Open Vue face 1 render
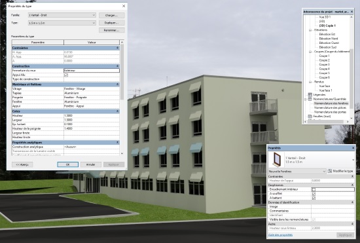Screen dimensions: 360x243 [325, 90]
